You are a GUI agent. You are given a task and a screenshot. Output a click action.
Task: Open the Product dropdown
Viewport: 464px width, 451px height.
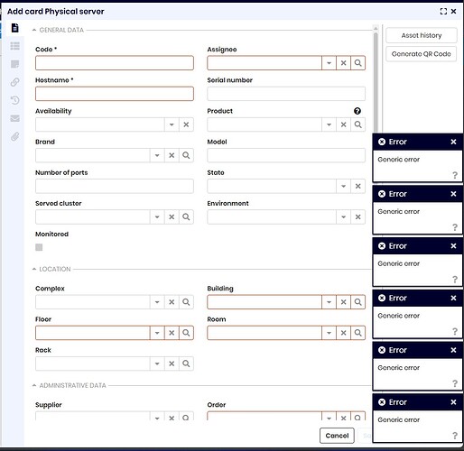pyautogui.click(x=329, y=124)
